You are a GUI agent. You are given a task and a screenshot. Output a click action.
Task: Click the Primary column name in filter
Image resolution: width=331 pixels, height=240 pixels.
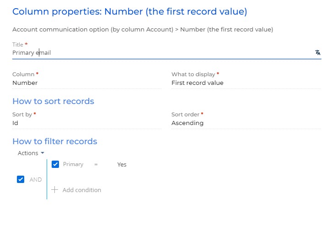tap(73, 164)
